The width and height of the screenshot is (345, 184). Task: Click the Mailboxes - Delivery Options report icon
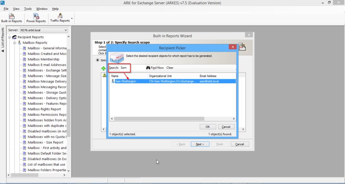(24, 98)
